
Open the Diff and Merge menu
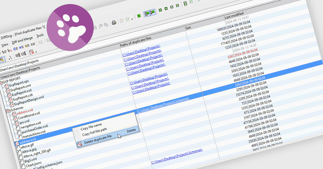(x=22, y=41)
